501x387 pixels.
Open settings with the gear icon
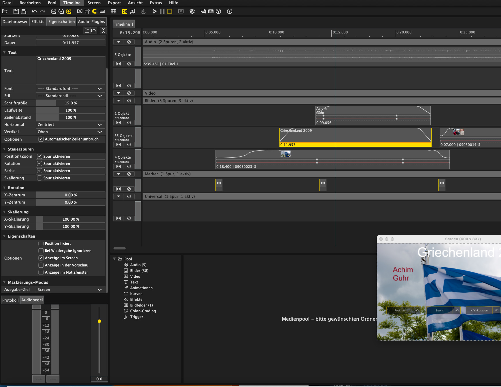pos(192,11)
